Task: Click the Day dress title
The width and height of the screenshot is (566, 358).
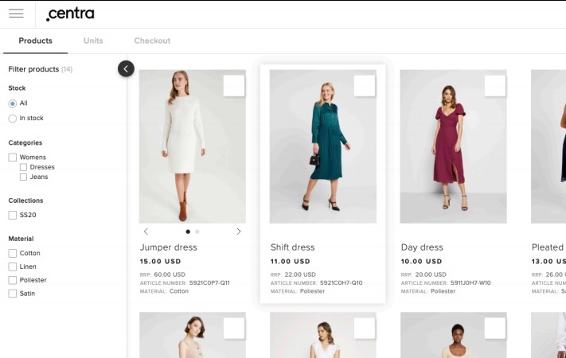Action: (422, 247)
